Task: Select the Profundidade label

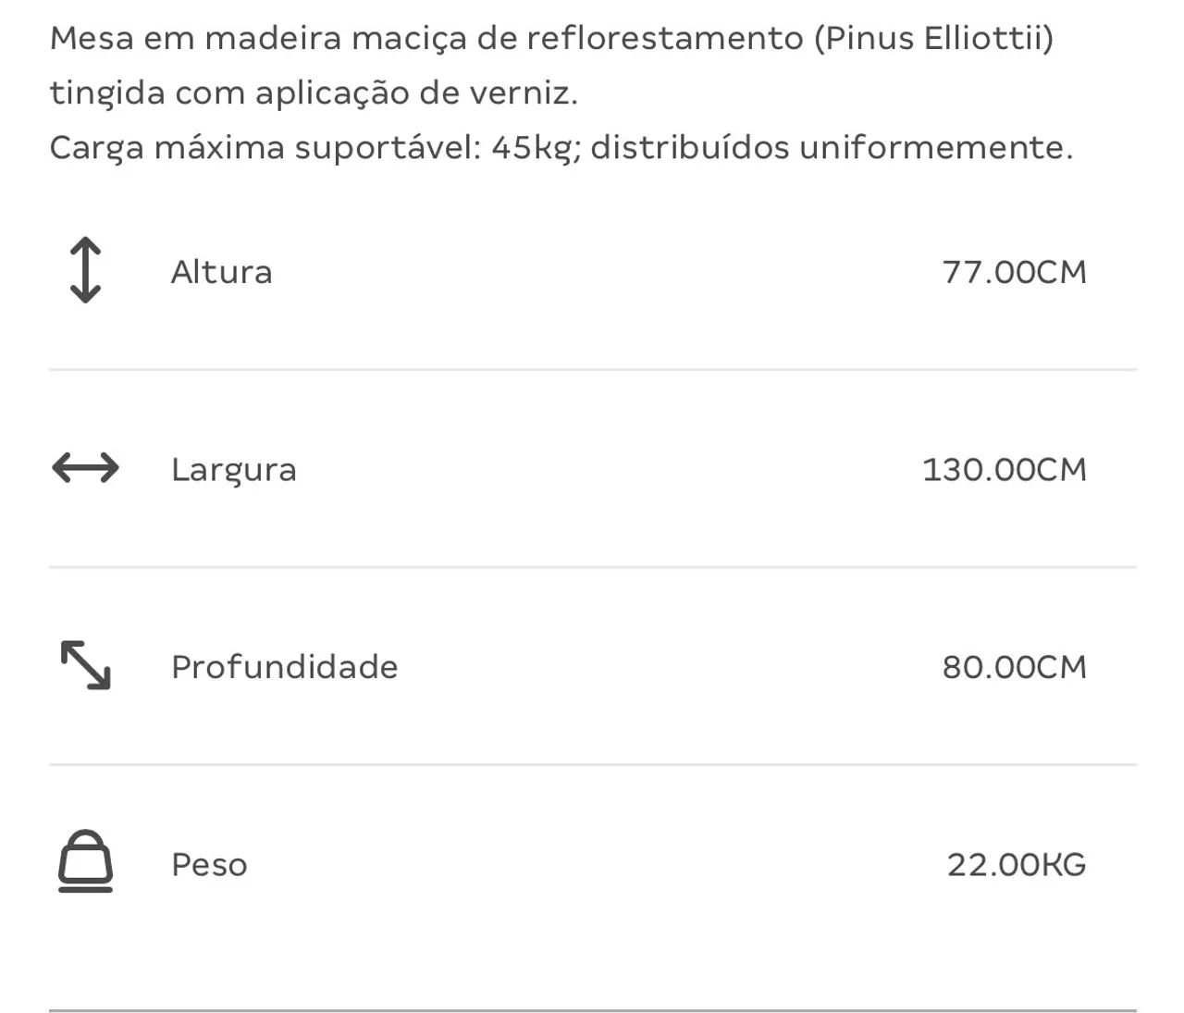Action: pyautogui.click(x=285, y=667)
